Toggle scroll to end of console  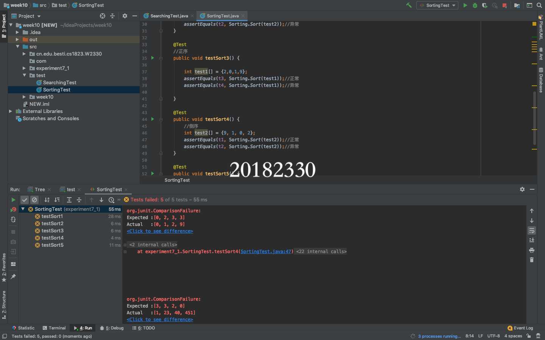click(x=532, y=240)
